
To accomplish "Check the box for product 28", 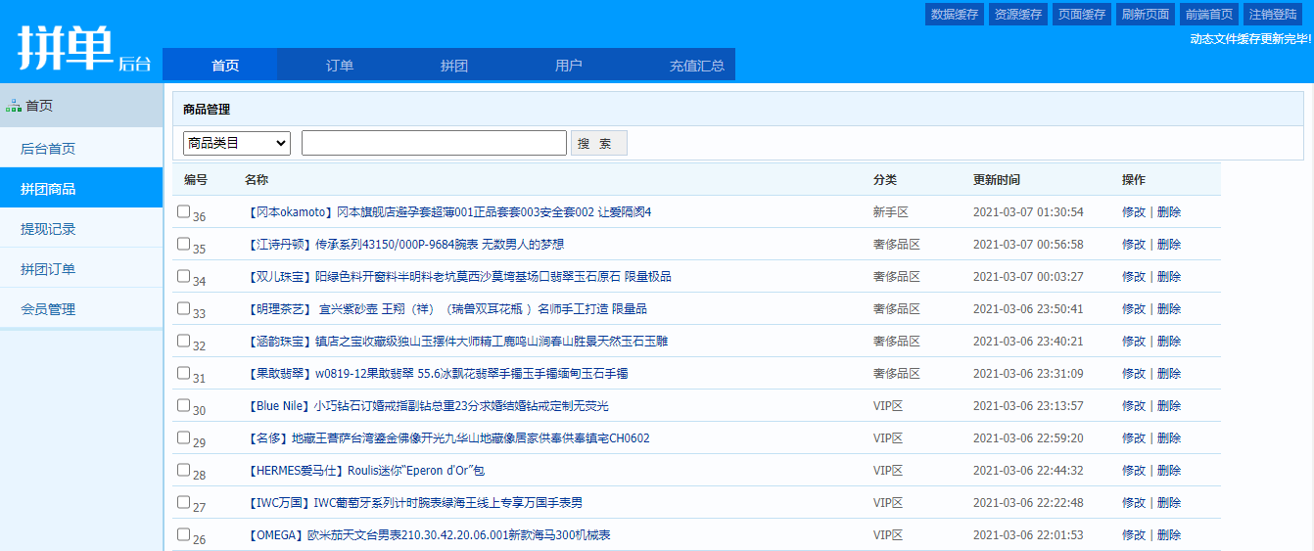I will (183, 470).
